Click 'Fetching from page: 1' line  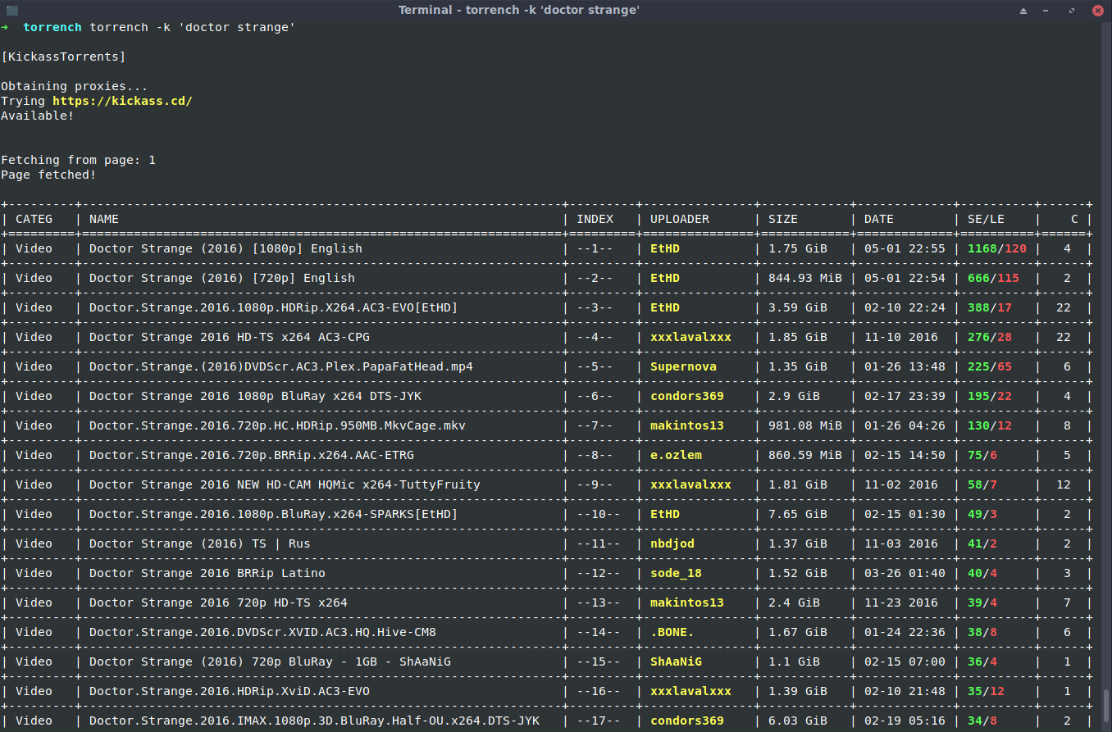(x=78, y=160)
